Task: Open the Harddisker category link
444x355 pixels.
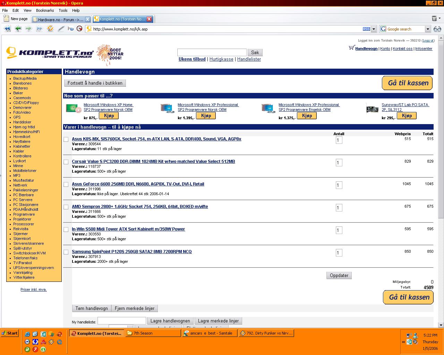Action: tap(22, 122)
